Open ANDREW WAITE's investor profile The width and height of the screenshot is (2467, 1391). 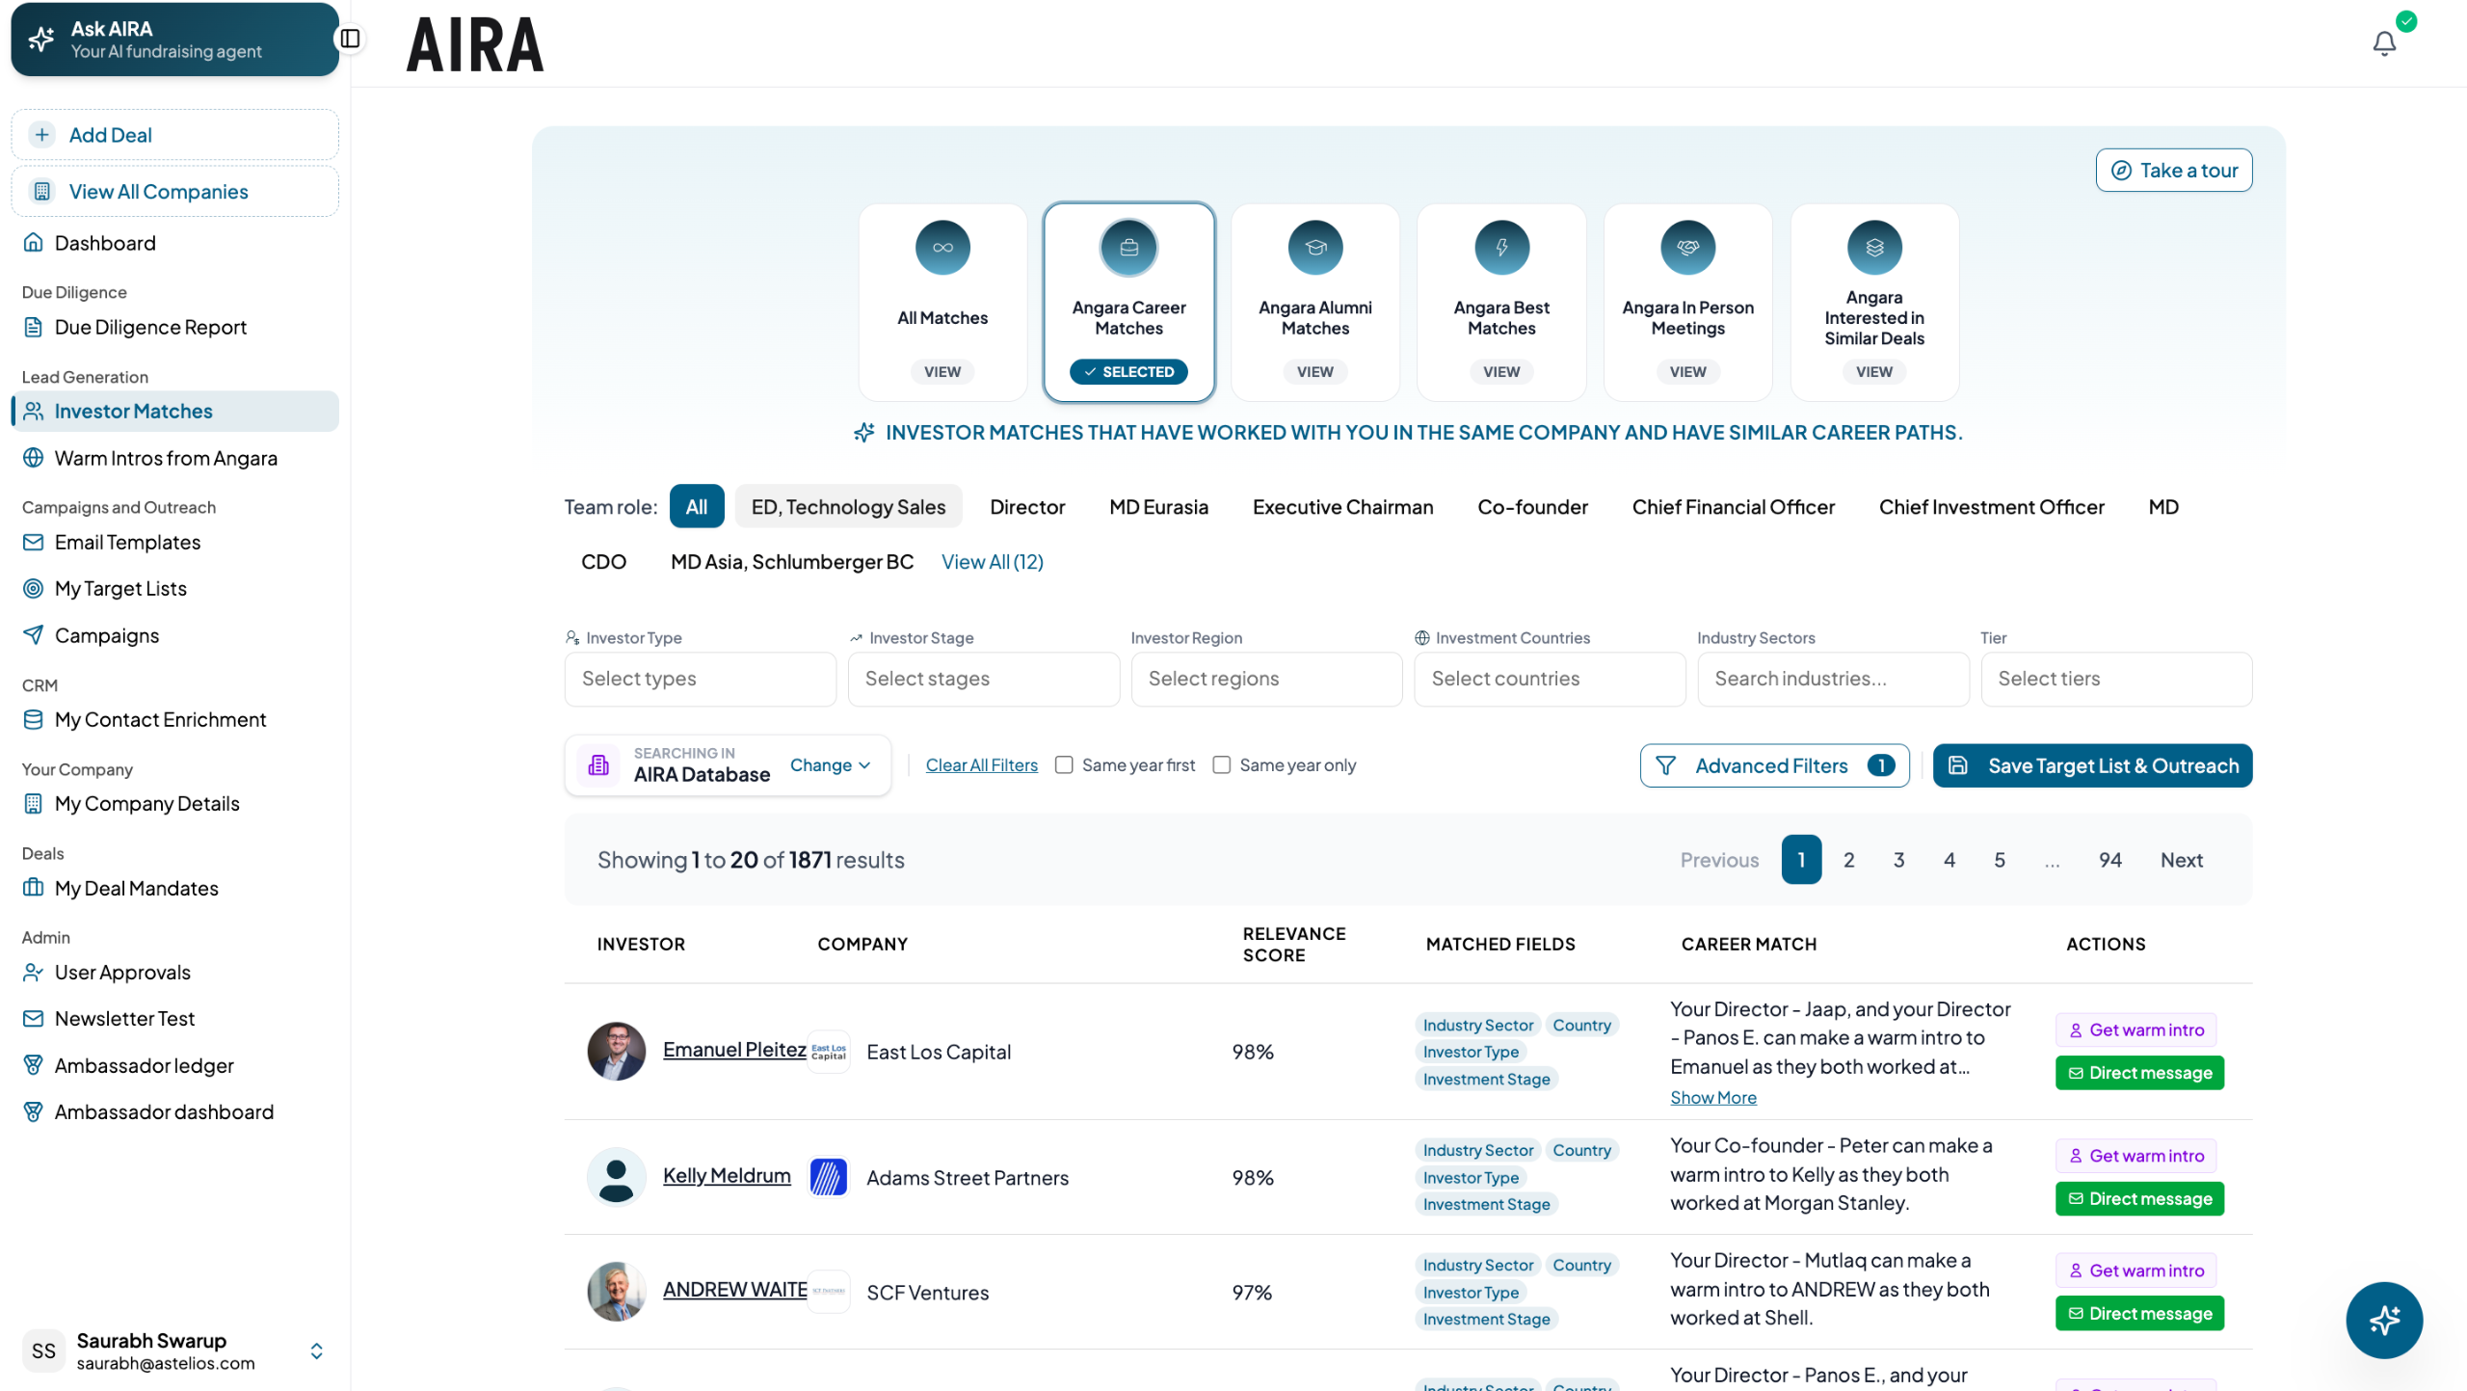coord(734,1289)
